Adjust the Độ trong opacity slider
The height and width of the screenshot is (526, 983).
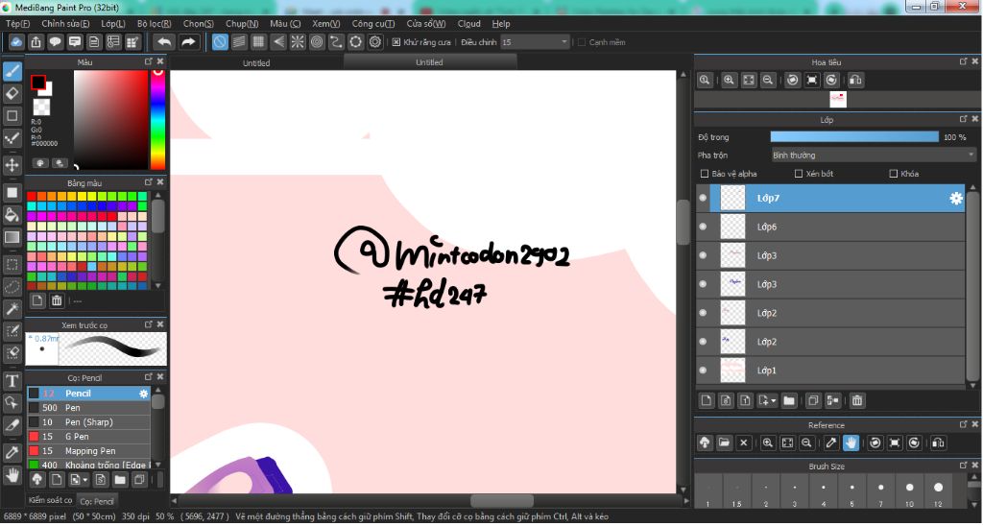(854, 137)
